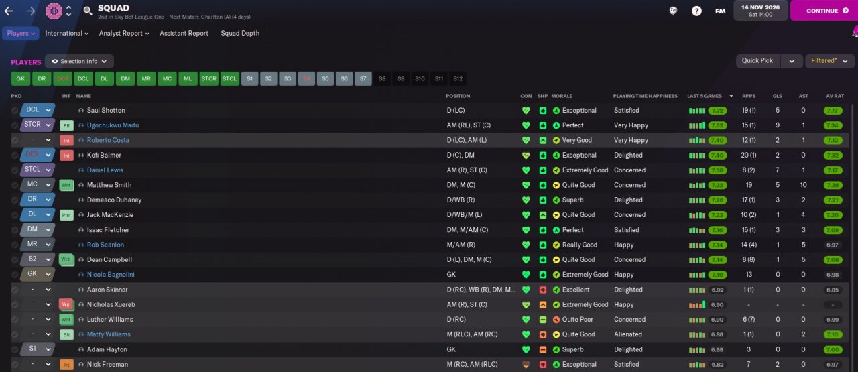
Task: Click Nick Freeman's condition heart icon
Action: pos(526,365)
